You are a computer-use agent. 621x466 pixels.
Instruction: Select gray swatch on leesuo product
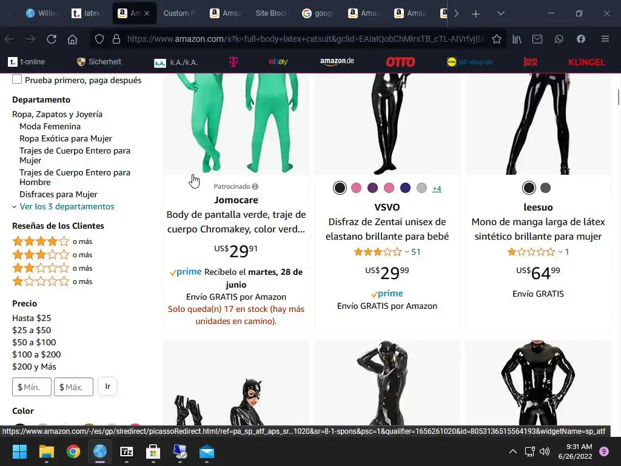[x=545, y=188]
